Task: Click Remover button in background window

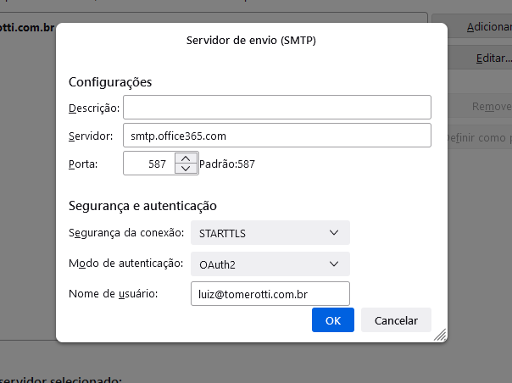Action: coord(480,106)
